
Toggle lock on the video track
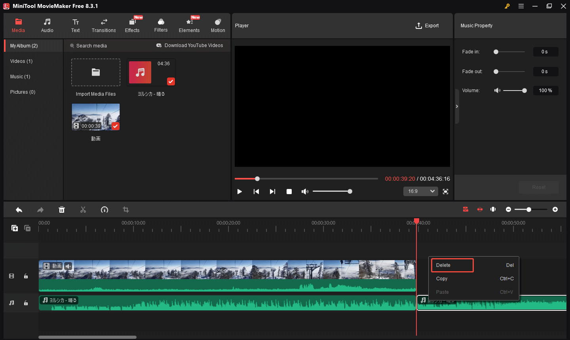pos(26,276)
